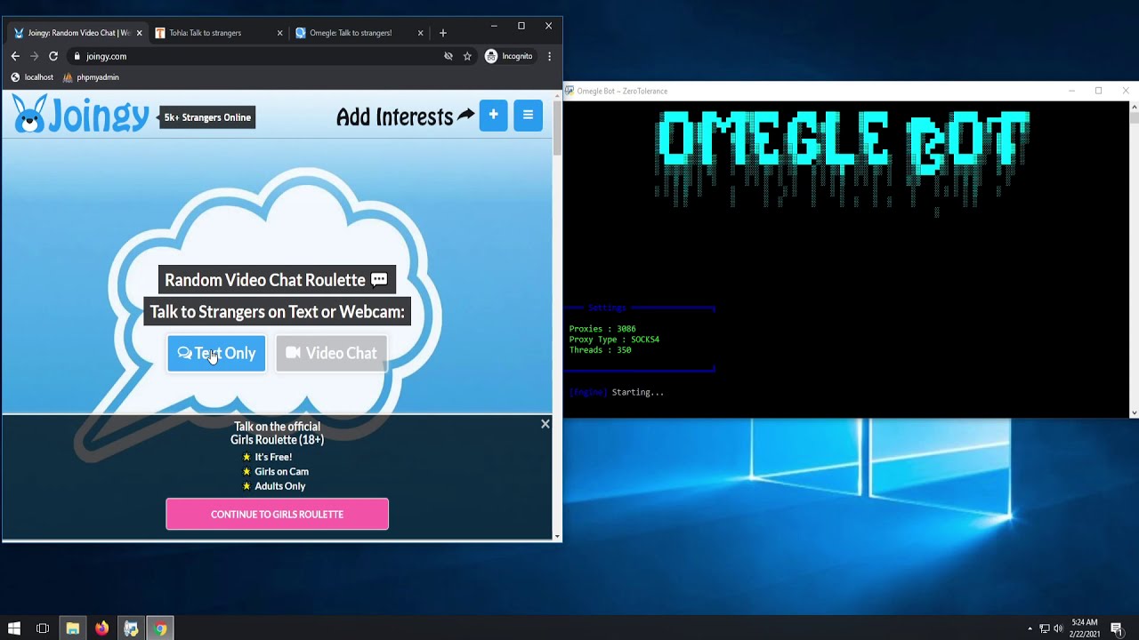1139x640 pixels.
Task: Click the 5k+ Strangers Online badge
Action: [x=207, y=117]
